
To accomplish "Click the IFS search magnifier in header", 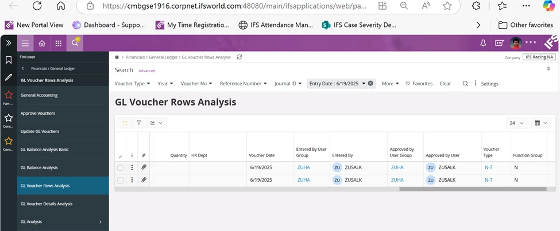I will coord(75,43).
